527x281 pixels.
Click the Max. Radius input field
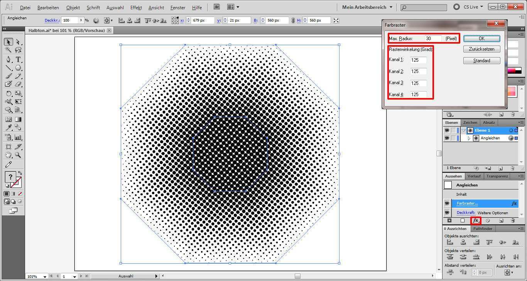433,38
